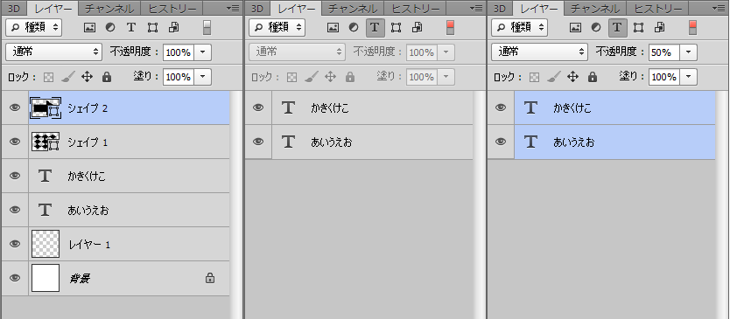Click the シェイプ 2 layer thumbnail

tap(46, 107)
